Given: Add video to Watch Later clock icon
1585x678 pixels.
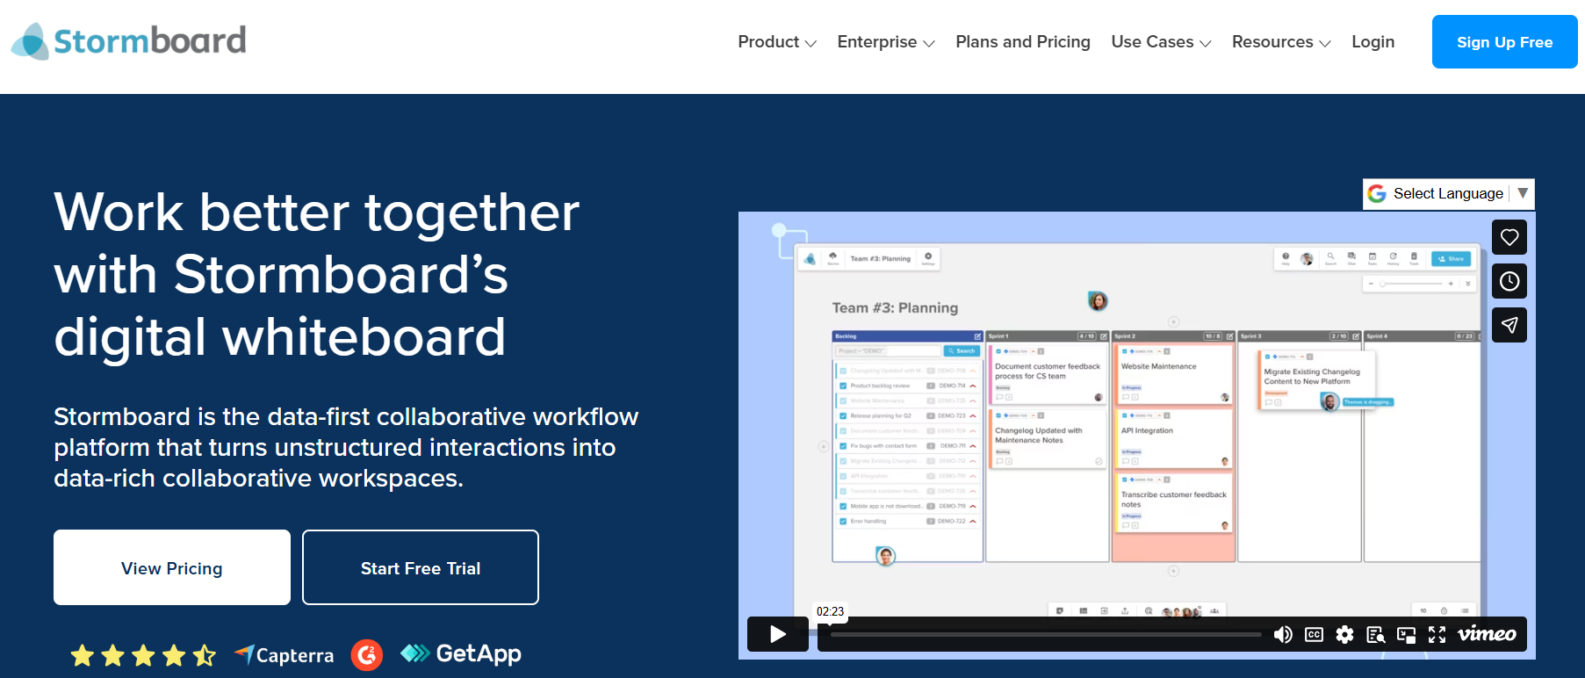Looking at the screenshot, I should (1509, 281).
